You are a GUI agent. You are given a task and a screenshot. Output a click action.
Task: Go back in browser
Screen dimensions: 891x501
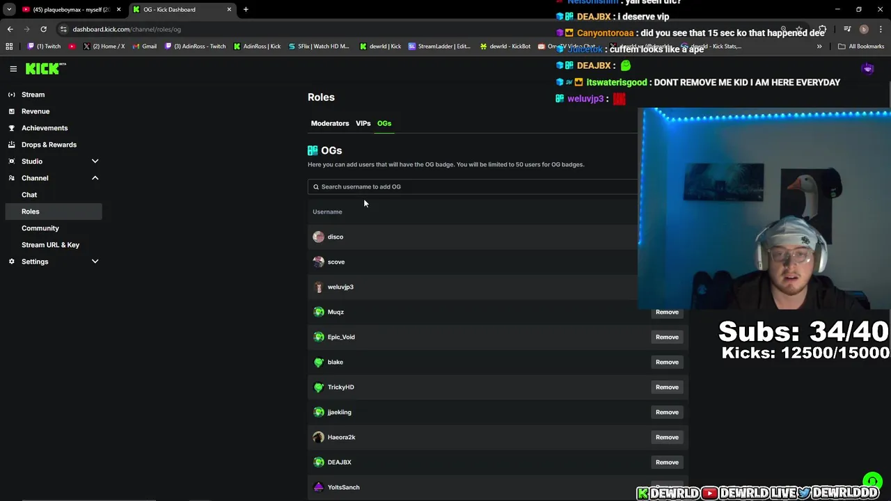[x=10, y=29]
